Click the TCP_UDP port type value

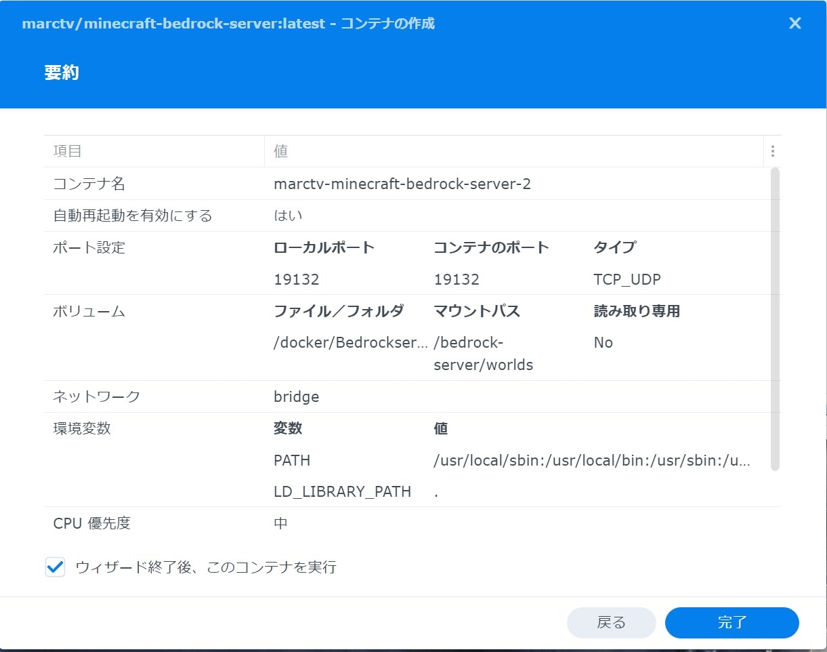pyautogui.click(x=627, y=279)
